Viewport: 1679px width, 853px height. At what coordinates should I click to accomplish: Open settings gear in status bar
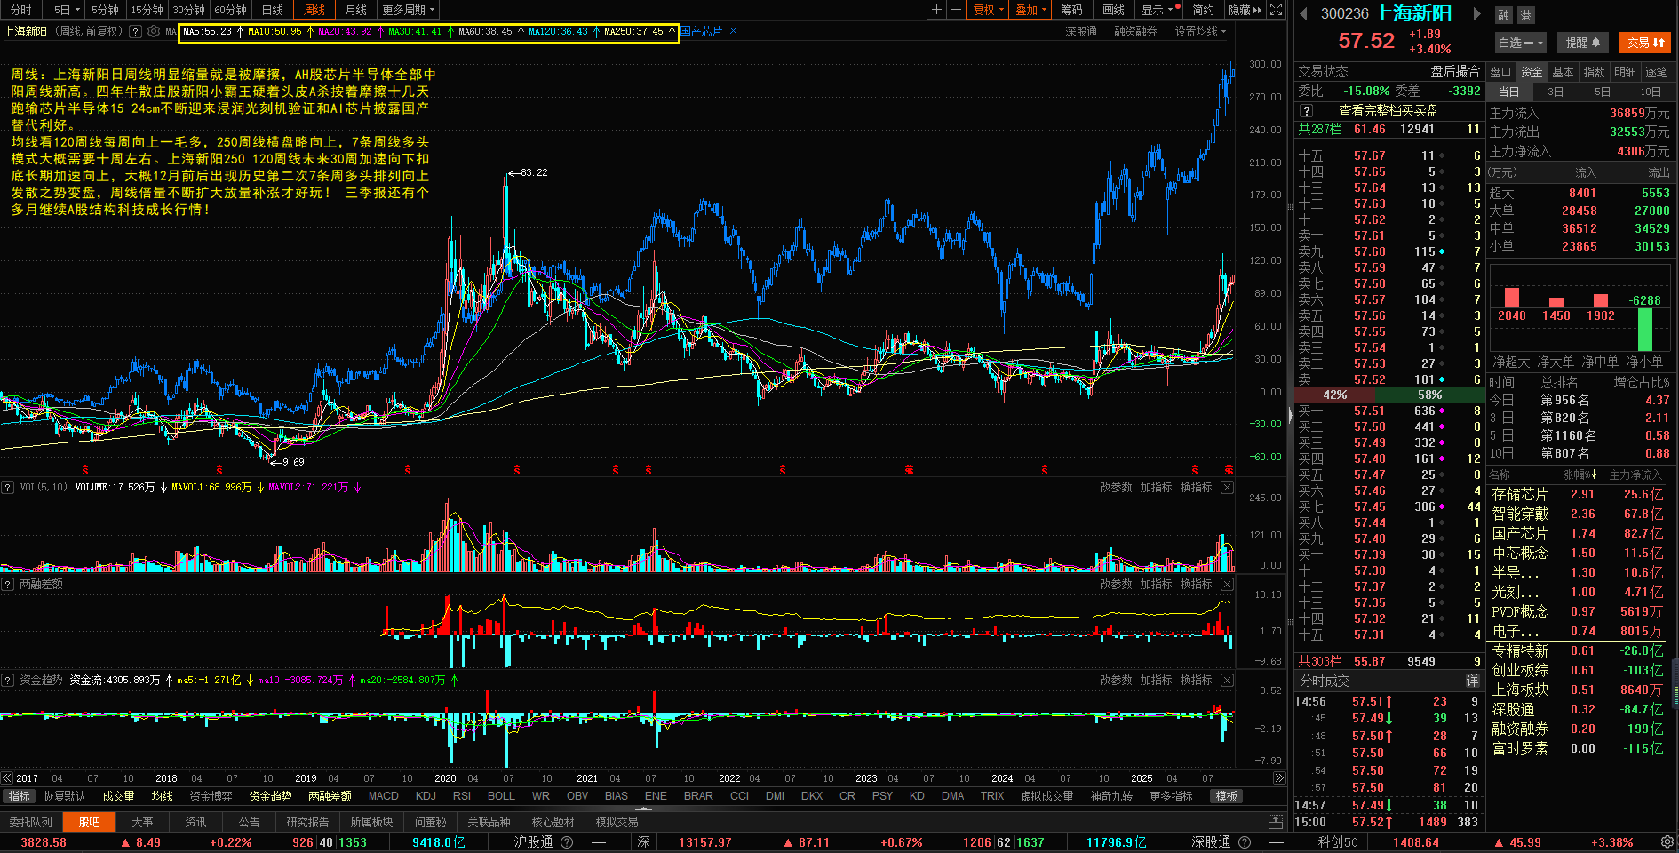point(1667,841)
